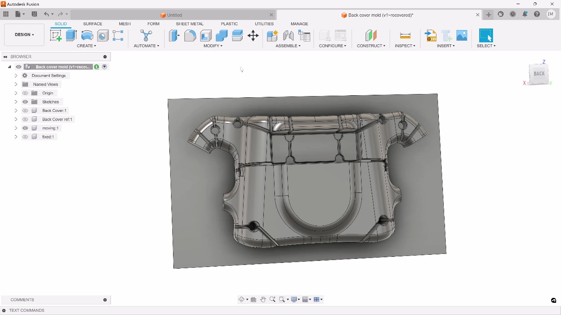Screen dimensions: 561x315
Task: Select the Hole tool
Action: (103, 35)
